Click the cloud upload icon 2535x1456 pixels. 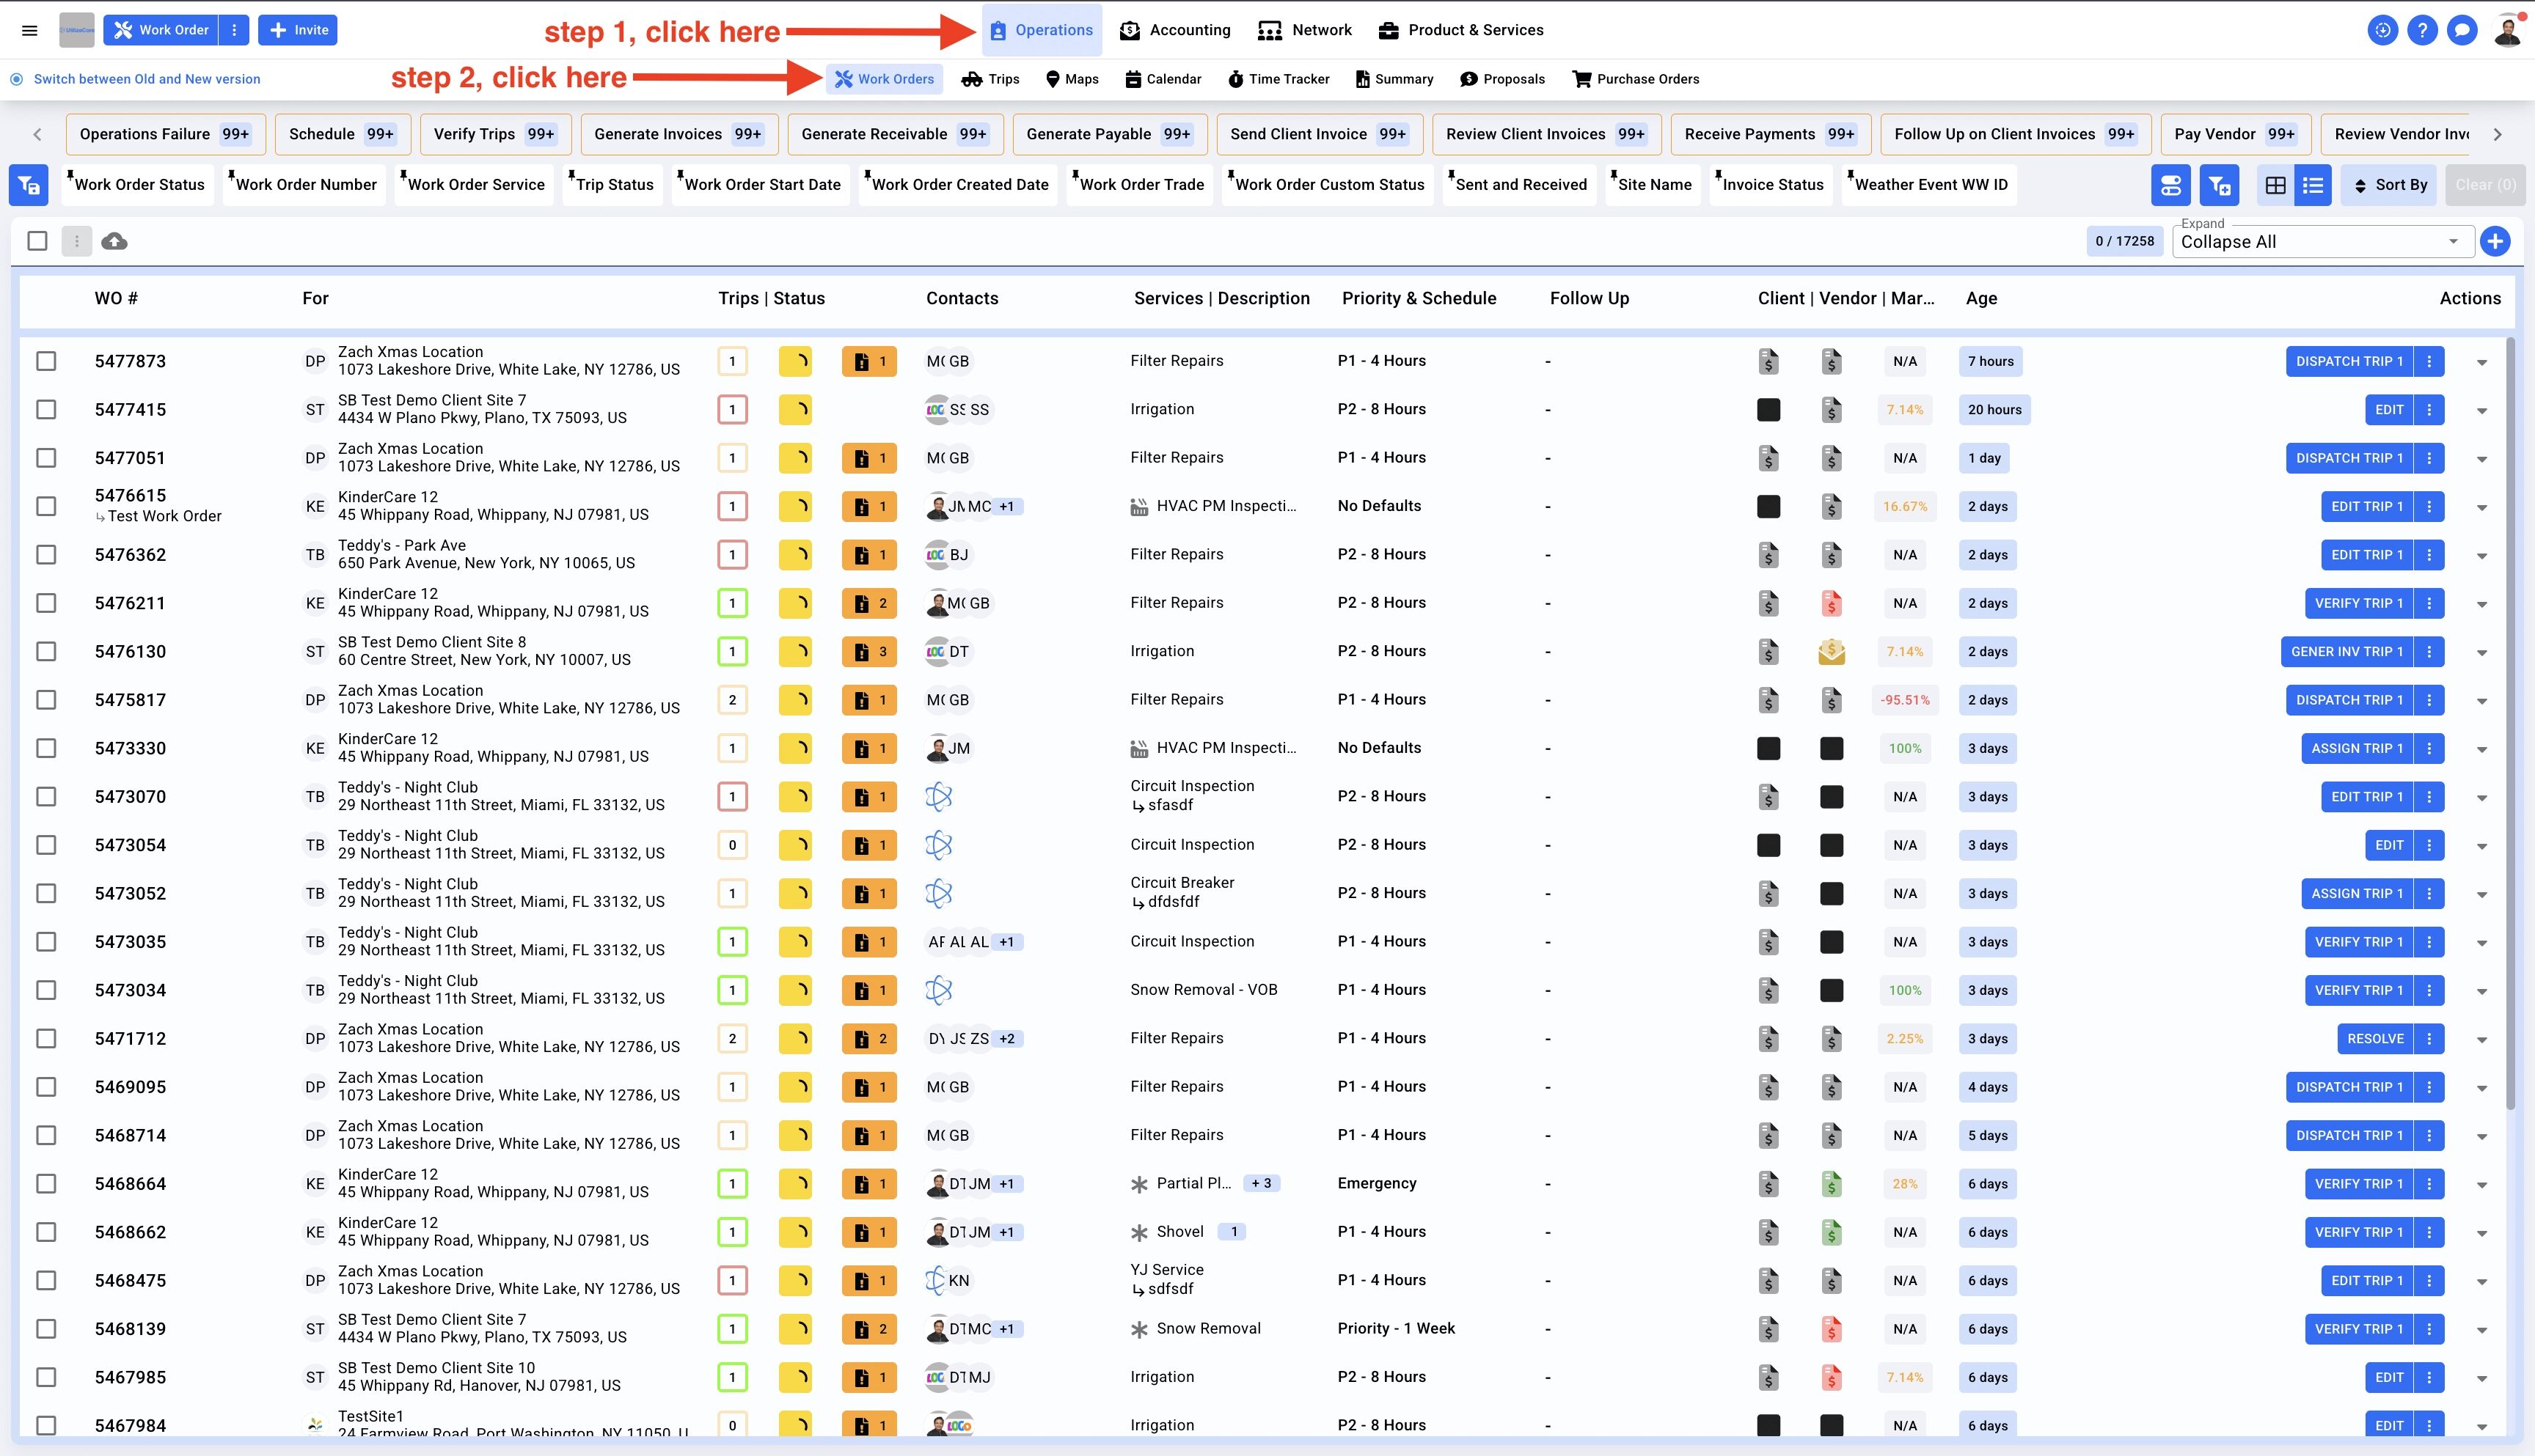point(114,241)
